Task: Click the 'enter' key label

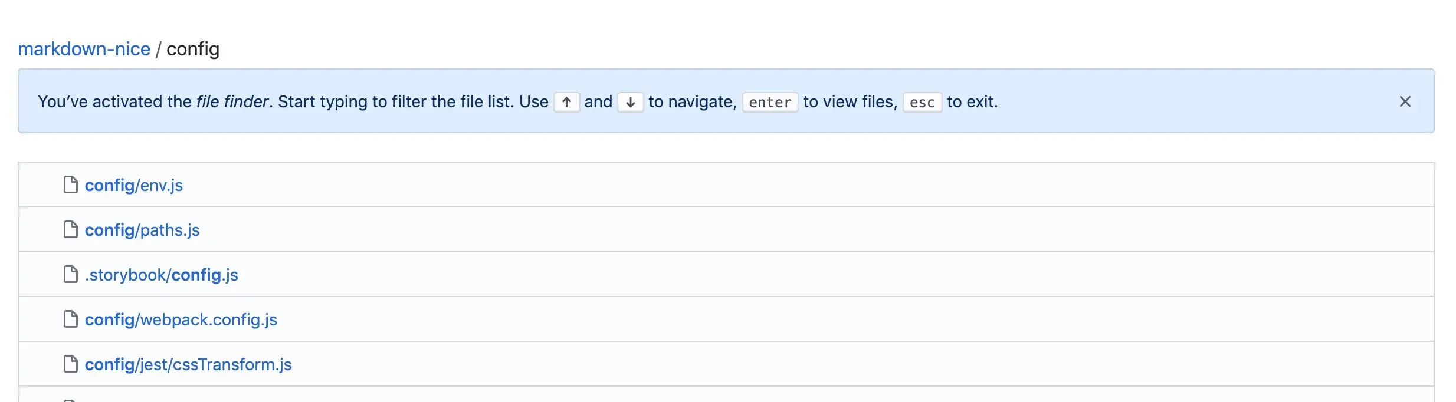Action: pos(770,102)
